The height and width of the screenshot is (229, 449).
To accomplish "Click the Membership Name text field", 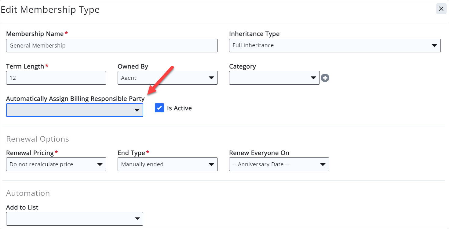I will (x=112, y=46).
